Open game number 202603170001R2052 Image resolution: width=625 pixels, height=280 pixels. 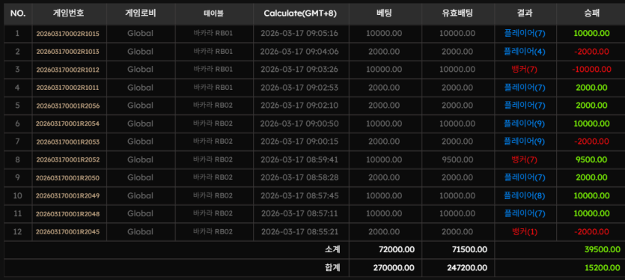coord(68,160)
